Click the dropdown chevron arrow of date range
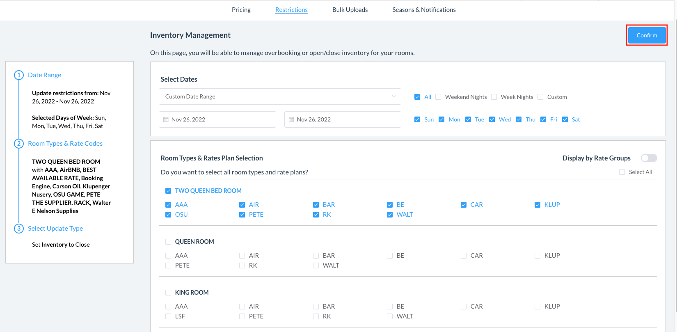 394,96
